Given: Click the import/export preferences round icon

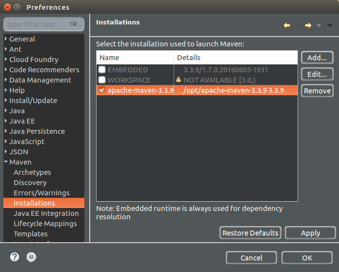Looking at the screenshot, I should click(31, 257).
